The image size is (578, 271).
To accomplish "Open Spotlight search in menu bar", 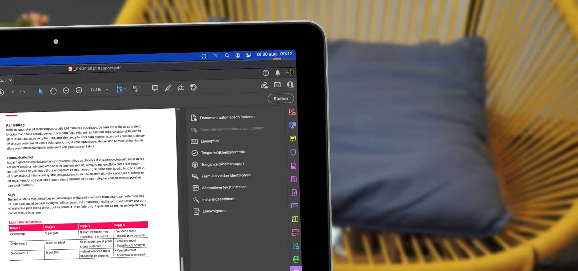I will pyautogui.click(x=227, y=55).
